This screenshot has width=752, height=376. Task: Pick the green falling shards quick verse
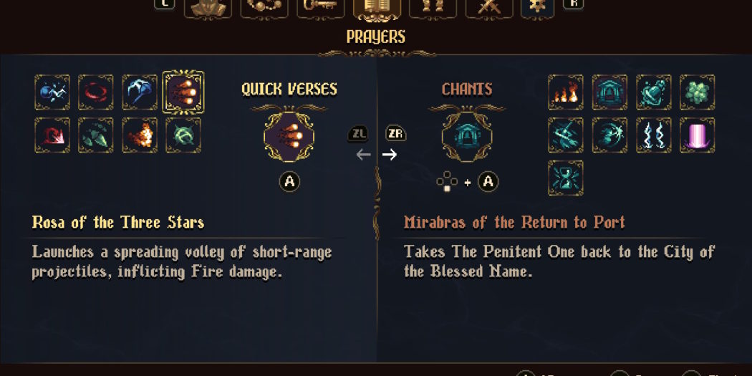click(x=96, y=135)
